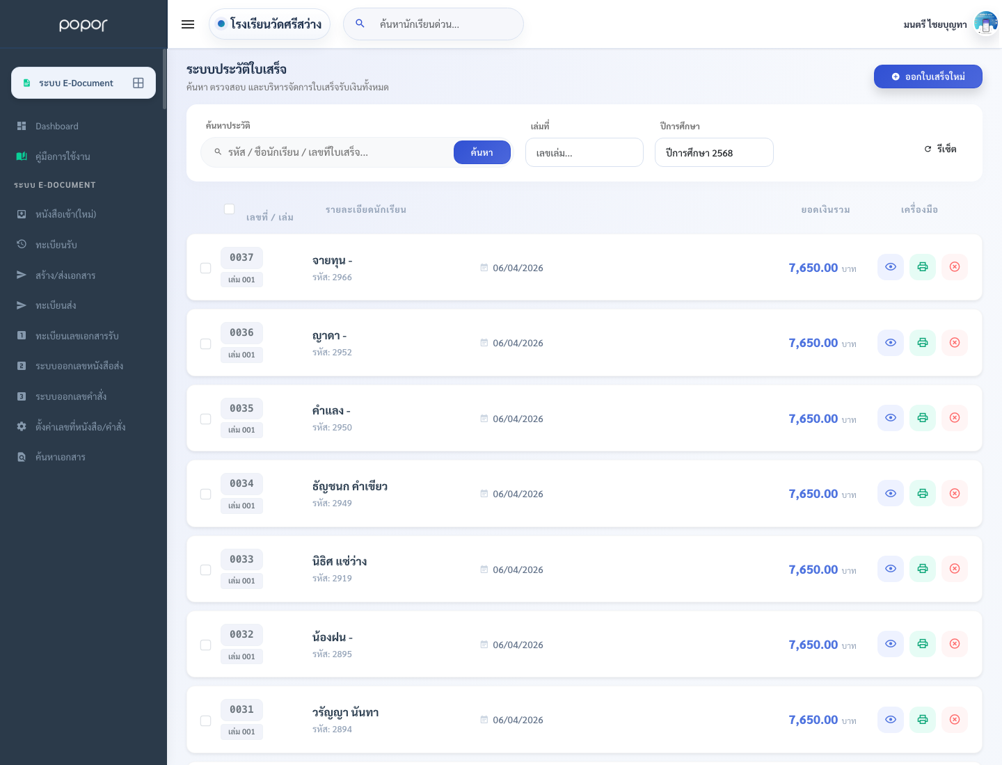Click student code รหัส: 2952
The image size is (1002, 765).
coord(332,353)
